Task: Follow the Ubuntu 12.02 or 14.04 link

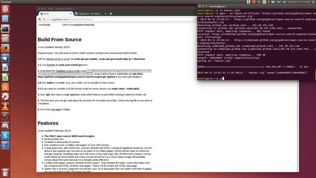Action: [58, 59]
